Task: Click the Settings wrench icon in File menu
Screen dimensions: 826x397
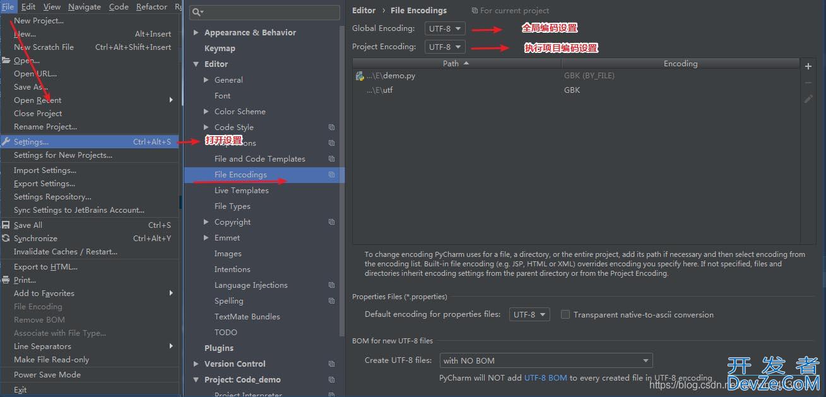Action: [x=6, y=142]
